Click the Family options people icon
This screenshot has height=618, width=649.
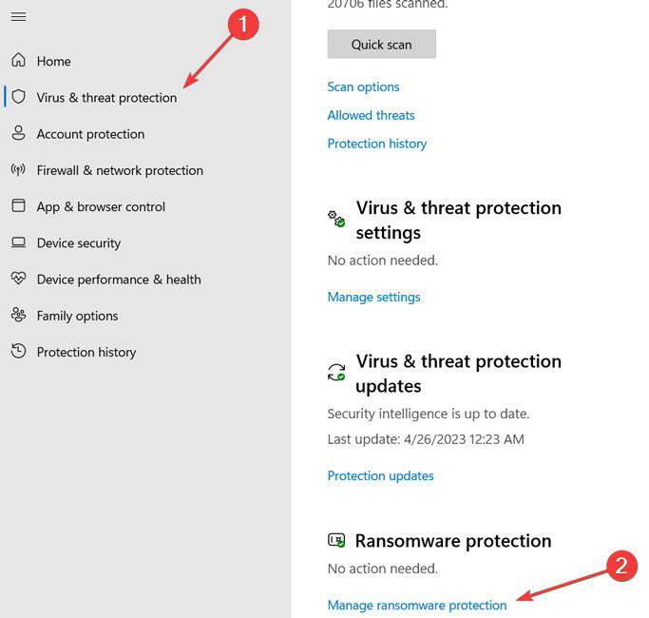point(19,315)
